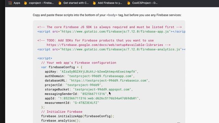Click the measurementId value G-4T8Z3E4LFZ
The image size is (219, 123).
coord(86,103)
